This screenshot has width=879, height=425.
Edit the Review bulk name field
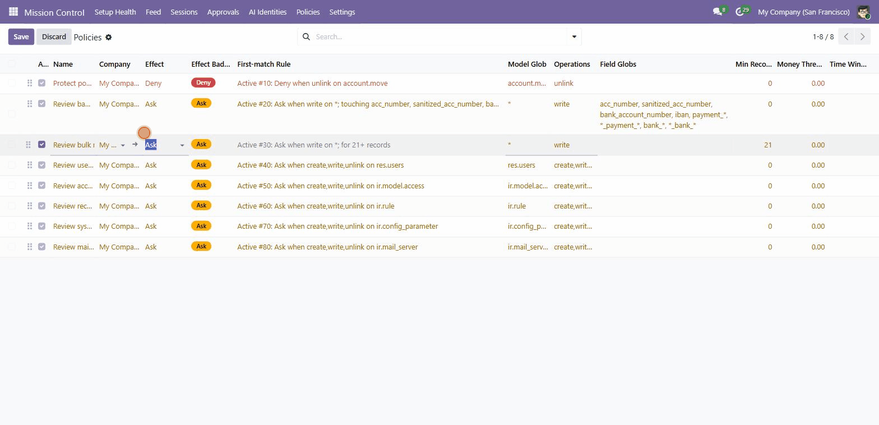[x=73, y=145]
